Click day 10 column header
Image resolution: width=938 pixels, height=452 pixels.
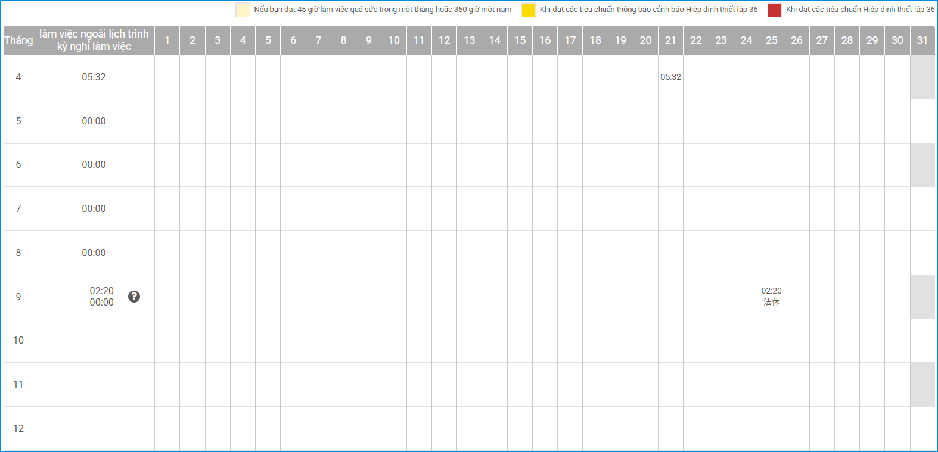(x=394, y=40)
